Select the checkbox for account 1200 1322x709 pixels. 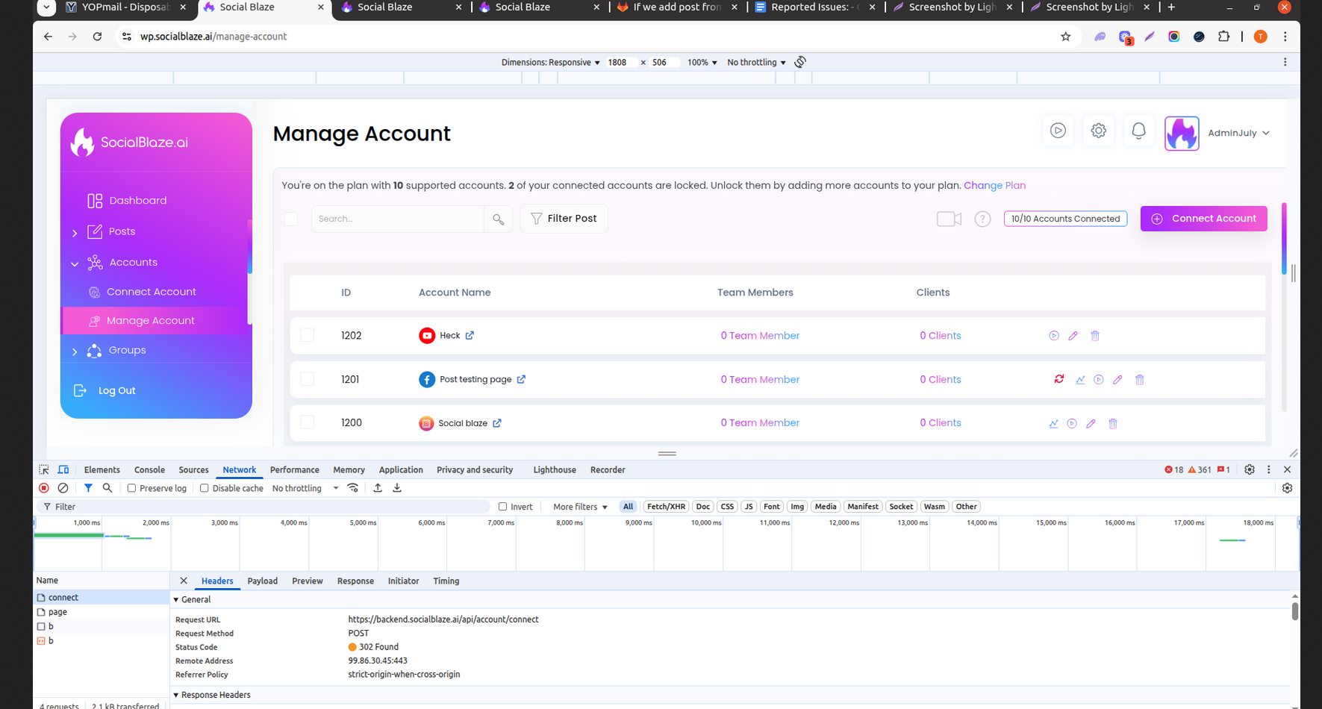[x=307, y=422]
